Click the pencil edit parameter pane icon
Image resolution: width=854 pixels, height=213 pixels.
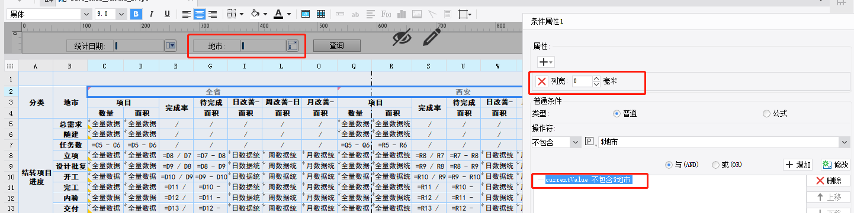coord(432,37)
